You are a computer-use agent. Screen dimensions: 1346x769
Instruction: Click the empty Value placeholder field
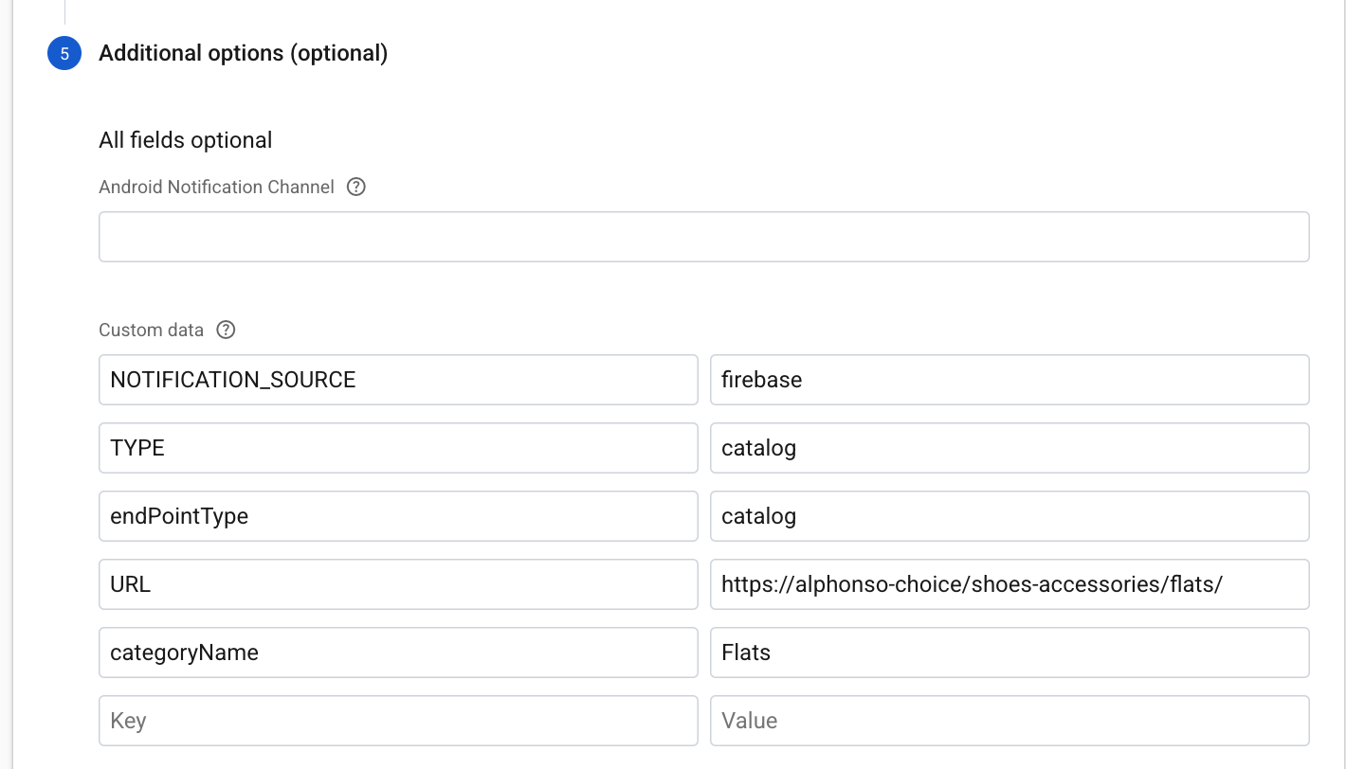click(1009, 721)
